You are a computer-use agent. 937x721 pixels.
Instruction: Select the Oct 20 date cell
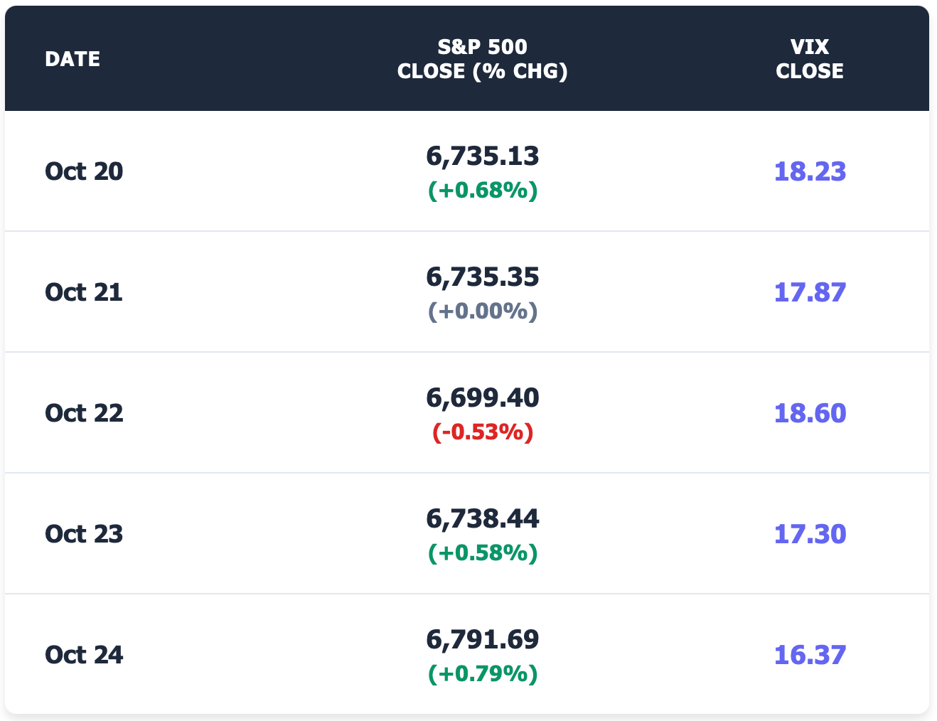pos(84,171)
